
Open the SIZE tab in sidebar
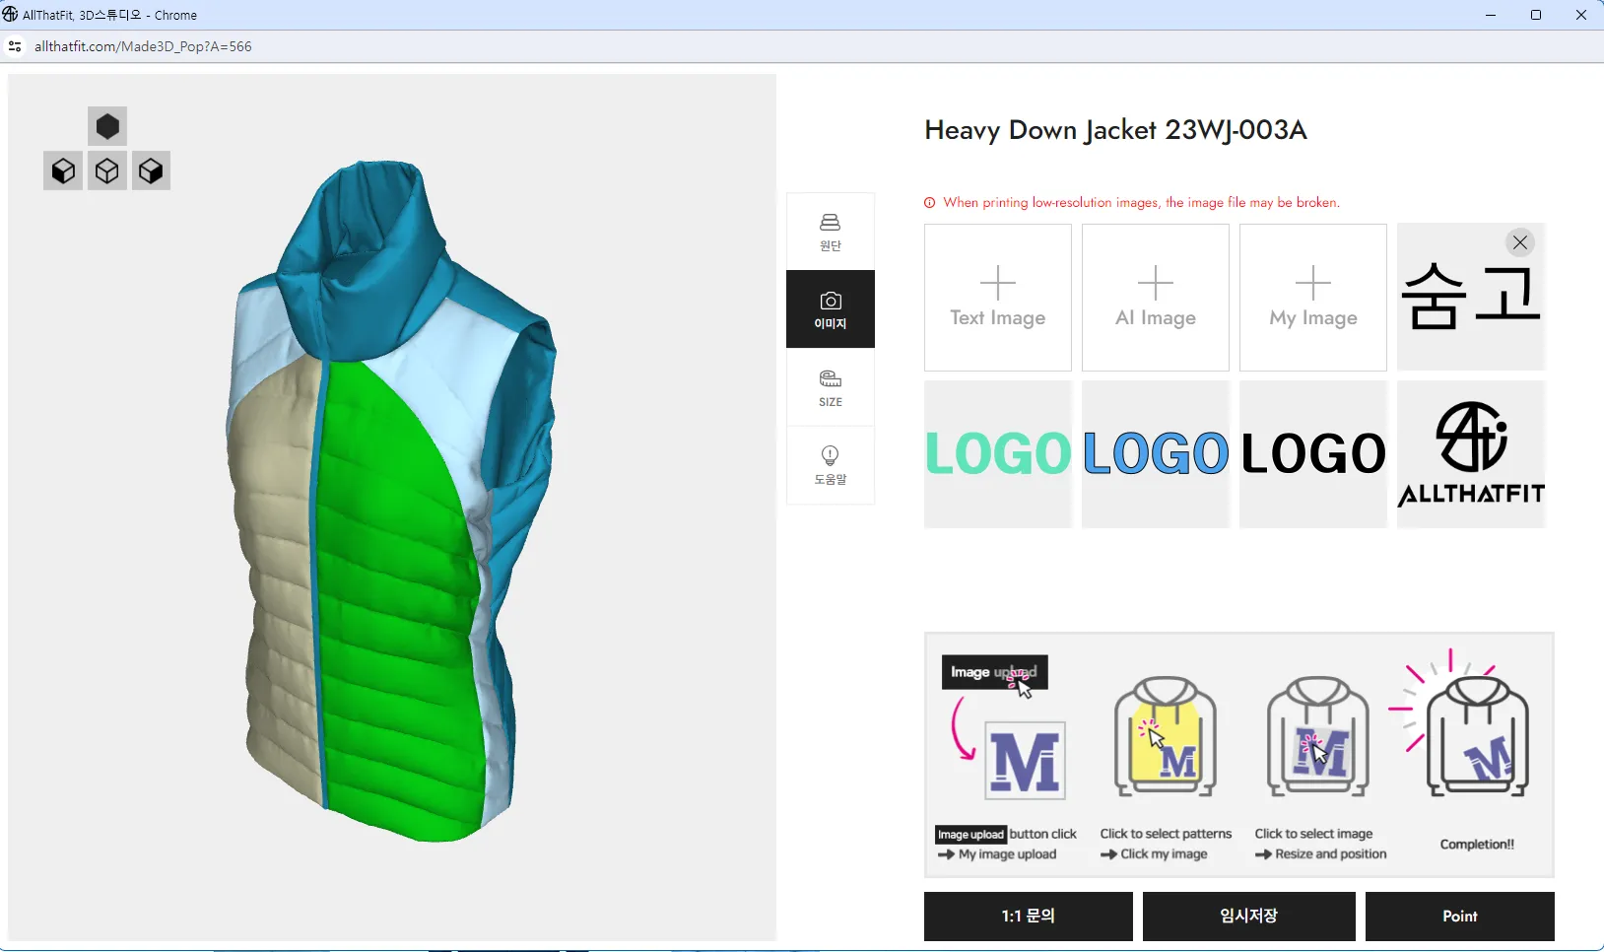click(830, 387)
